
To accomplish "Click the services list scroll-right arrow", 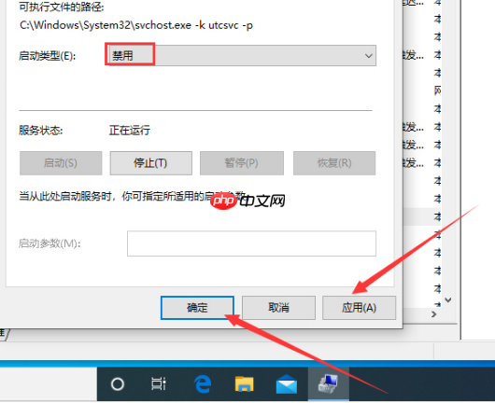I will coord(434,314).
